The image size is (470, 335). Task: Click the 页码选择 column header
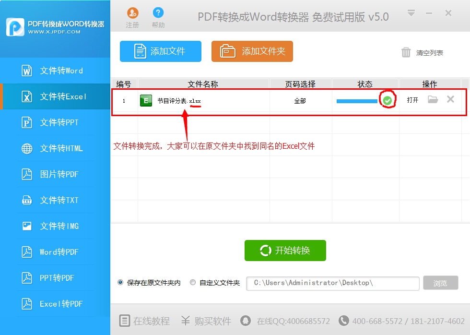click(300, 84)
